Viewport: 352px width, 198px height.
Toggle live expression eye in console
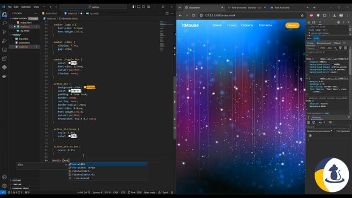pos(330,122)
